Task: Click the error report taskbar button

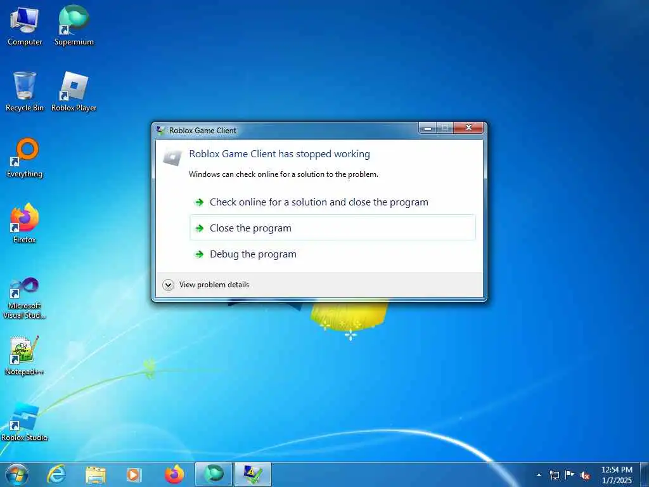Action: [253, 474]
